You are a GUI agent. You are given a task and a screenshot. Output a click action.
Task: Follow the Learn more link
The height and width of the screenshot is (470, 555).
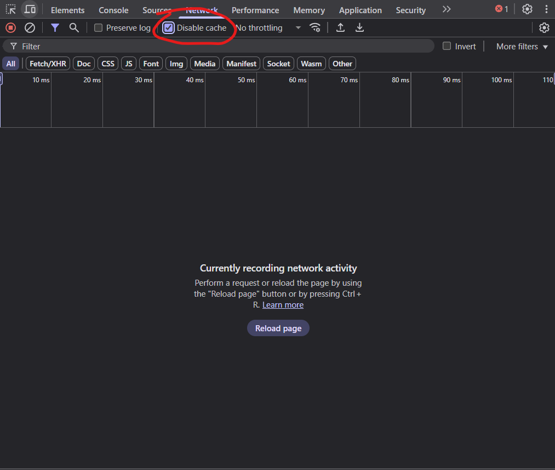point(283,305)
